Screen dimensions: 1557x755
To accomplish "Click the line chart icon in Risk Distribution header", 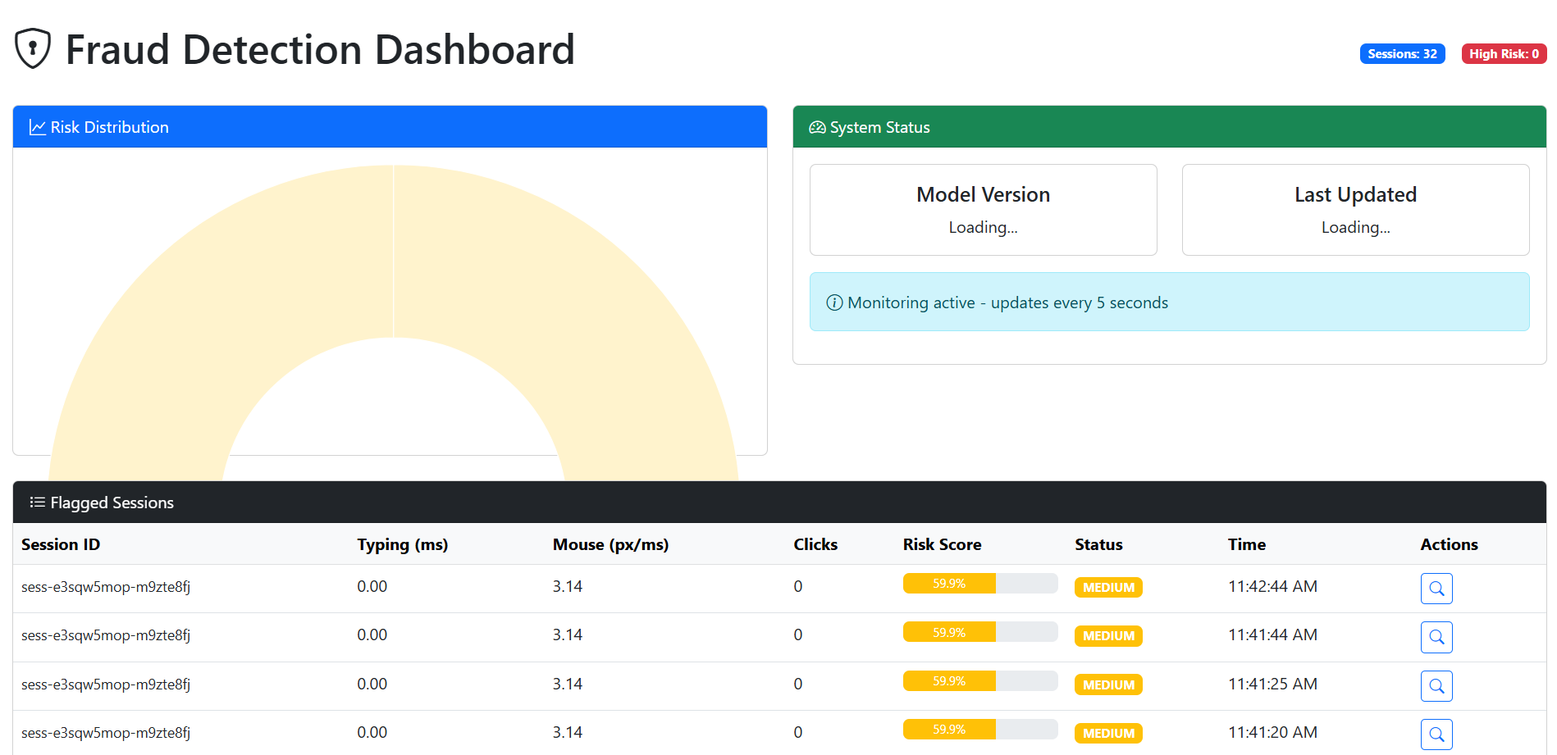I will [37, 127].
